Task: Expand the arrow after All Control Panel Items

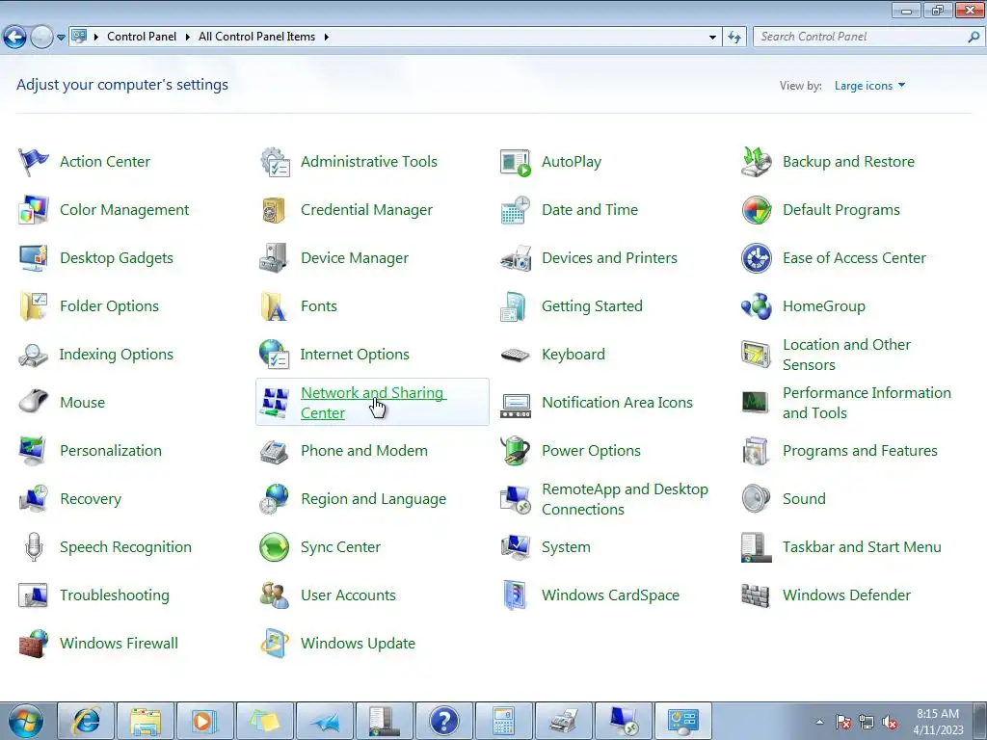Action: coord(326,38)
